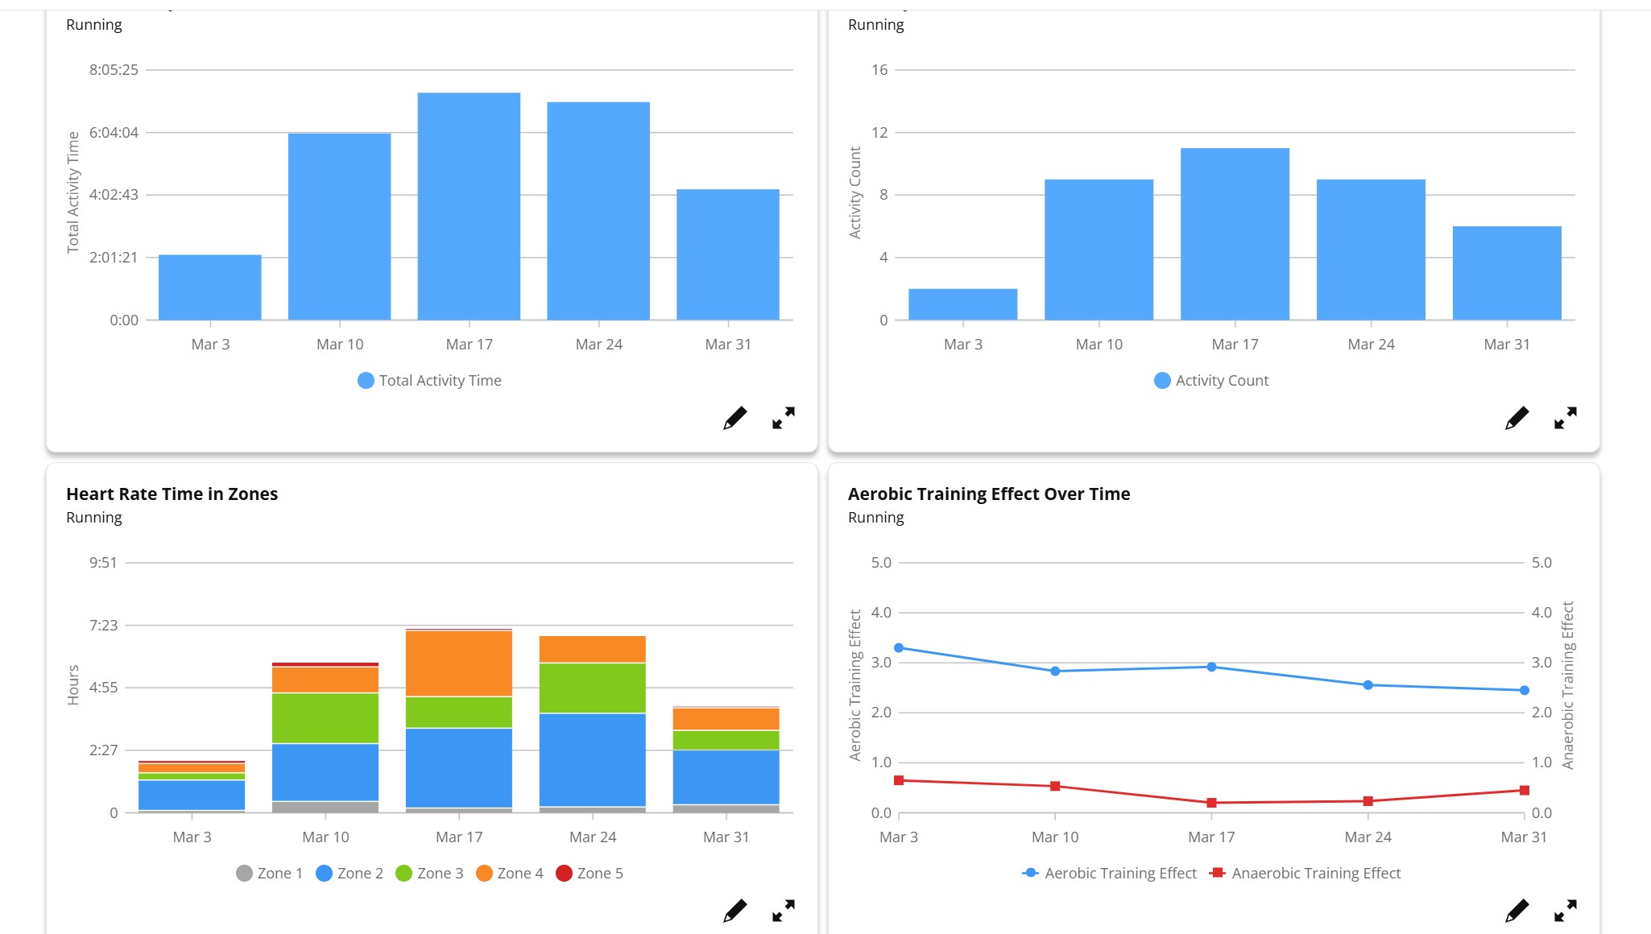Toggle Zone 1 series in legend
Screen dimensions: 1651x934
tap(269, 874)
